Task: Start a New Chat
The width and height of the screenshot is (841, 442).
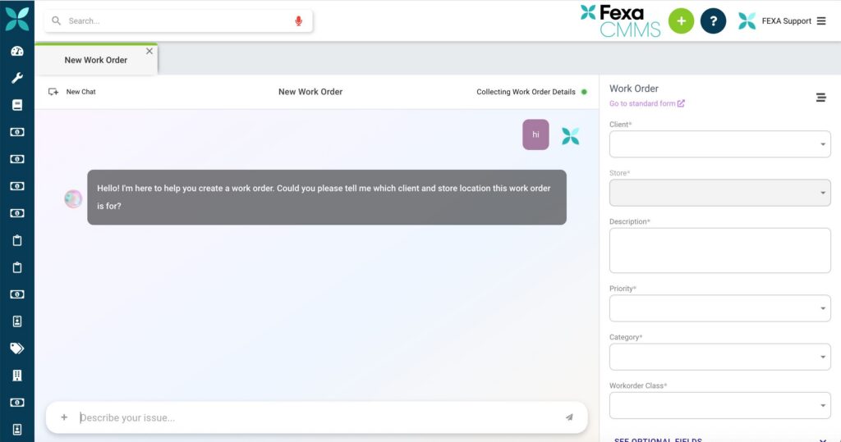Action: pos(72,92)
